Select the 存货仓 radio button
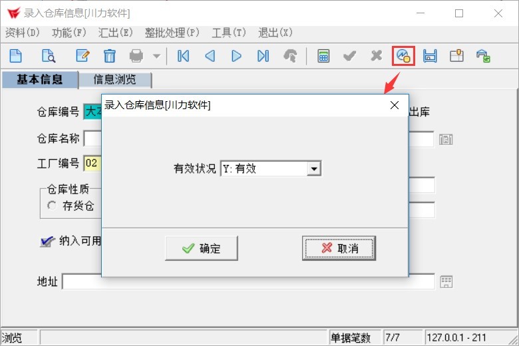Viewport: 519px width, 346px height. pyautogui.click(x=52, y=206)
